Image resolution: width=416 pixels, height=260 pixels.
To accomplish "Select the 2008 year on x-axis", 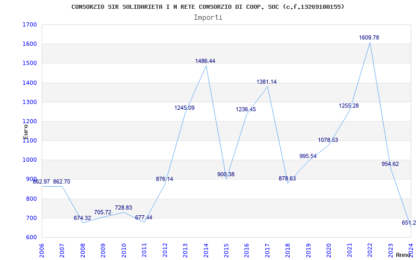I will pyautogui.click(x=83, y=249).
